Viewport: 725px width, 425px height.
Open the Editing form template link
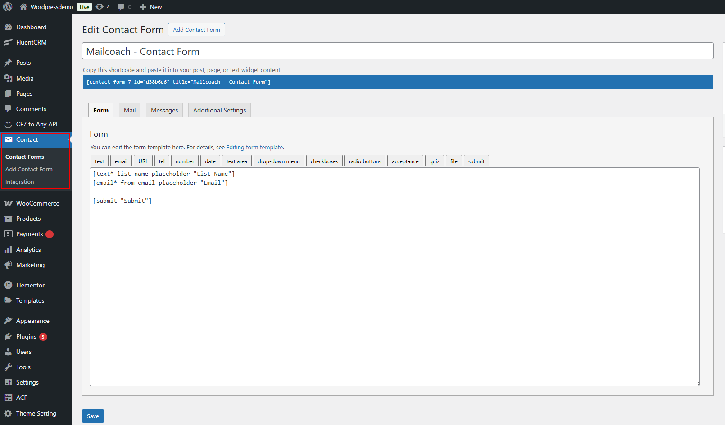254,147
